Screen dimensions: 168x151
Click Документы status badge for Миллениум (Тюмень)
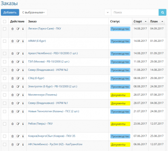pos(120,95)
